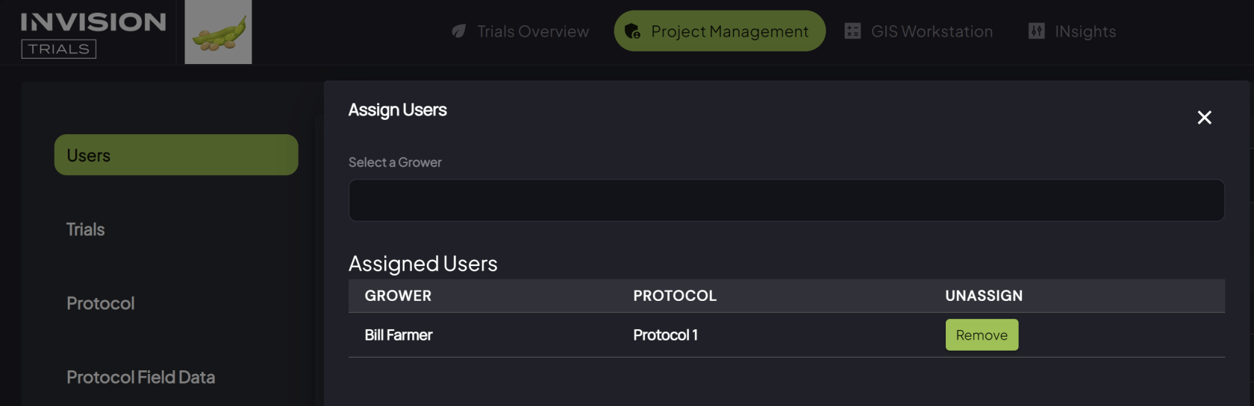Click the GIS Workstation grid icon
The image size is (1254, 406).
coord(852,31)
